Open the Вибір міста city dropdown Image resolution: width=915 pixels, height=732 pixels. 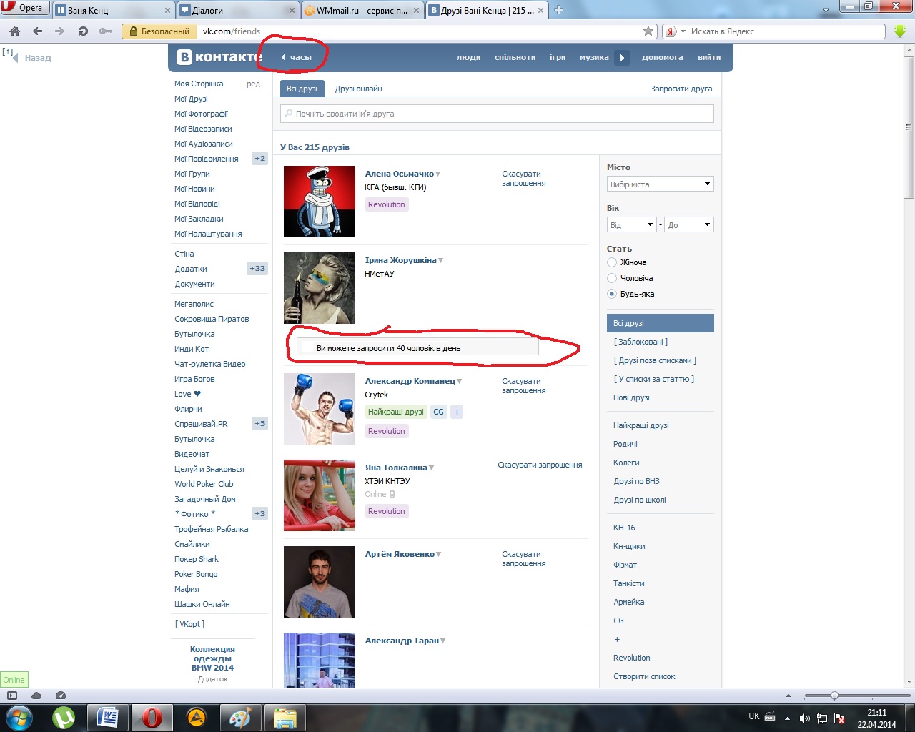661,184
